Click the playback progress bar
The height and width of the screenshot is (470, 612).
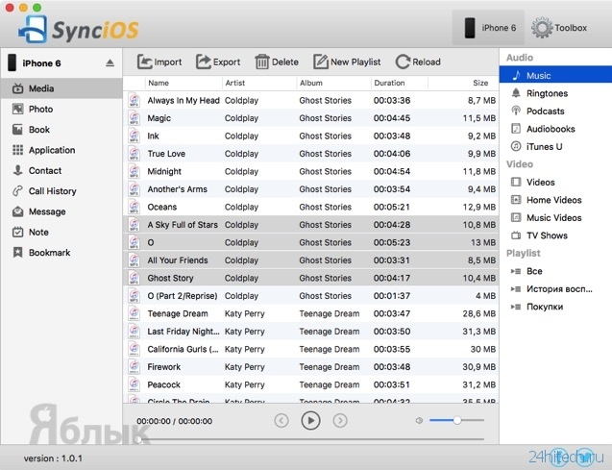pyautogui.click(x=310, y=439)
